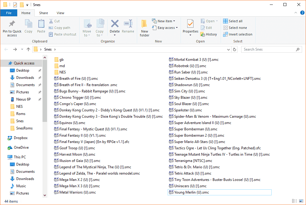Switch to large icons view button
The image size is (306, 205).
coord(301,201)
